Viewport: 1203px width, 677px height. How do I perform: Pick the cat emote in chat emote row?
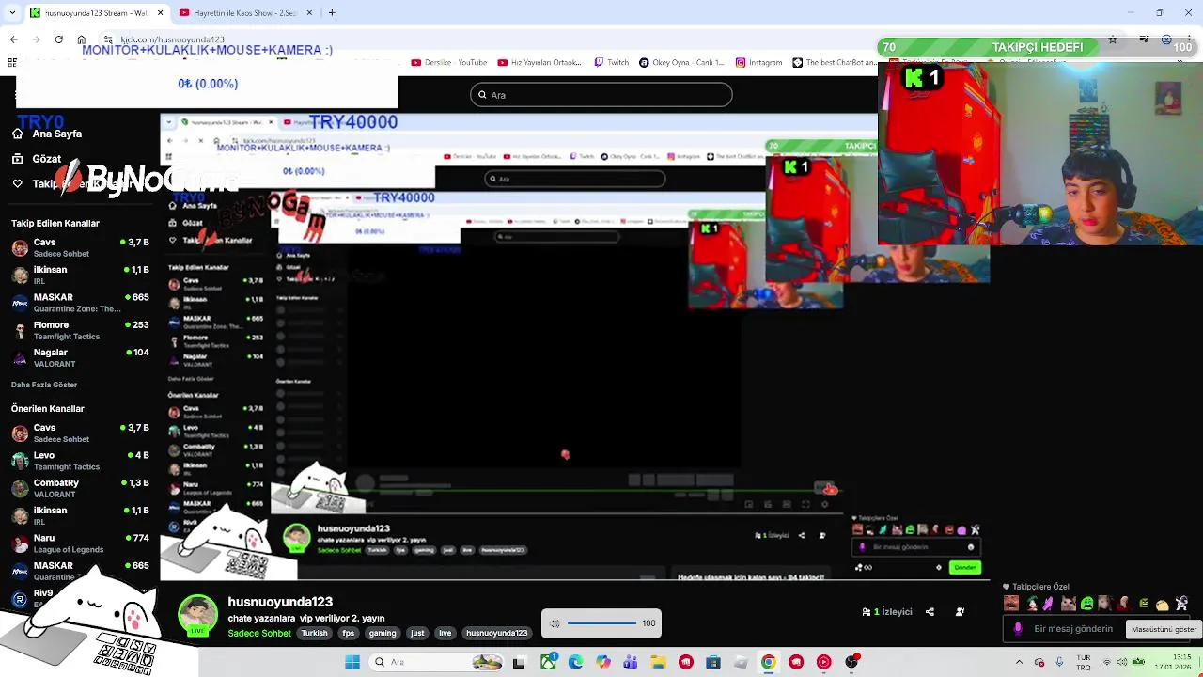[1068, 604]
